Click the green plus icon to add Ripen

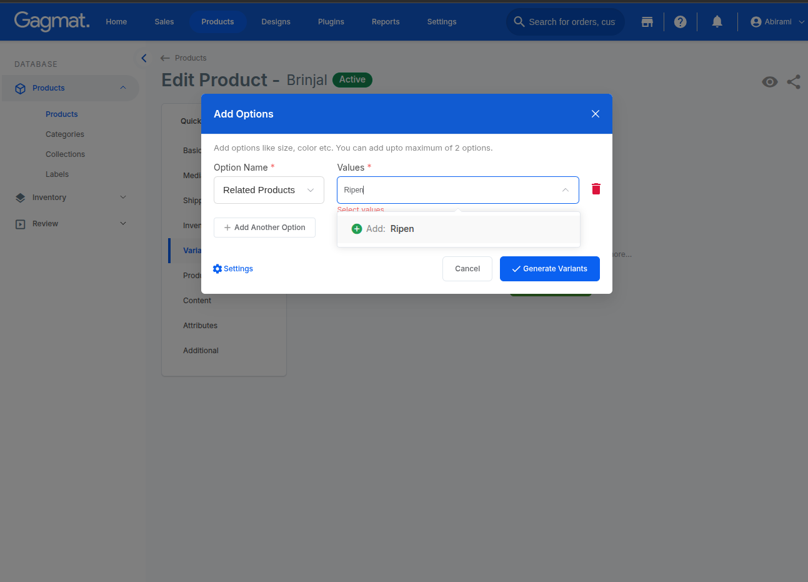(x=357, y=229)
